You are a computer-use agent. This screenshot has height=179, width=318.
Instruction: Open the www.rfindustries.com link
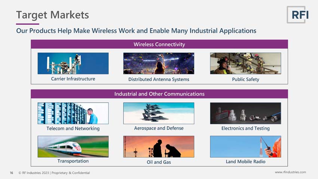pos(290,172)
